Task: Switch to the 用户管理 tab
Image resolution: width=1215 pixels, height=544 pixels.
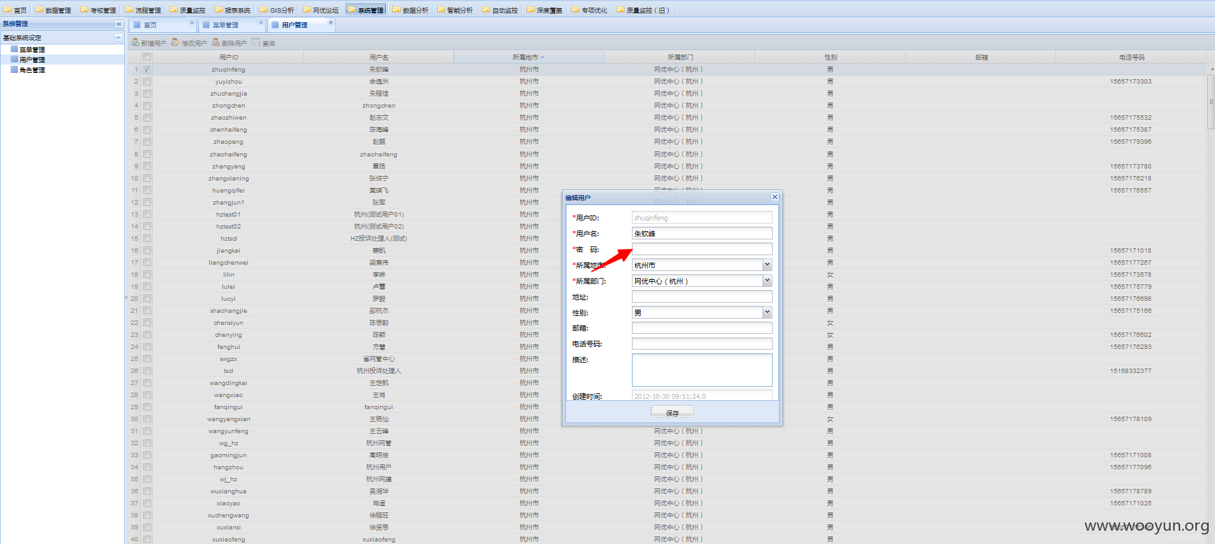Action: [x=300, y=25]
